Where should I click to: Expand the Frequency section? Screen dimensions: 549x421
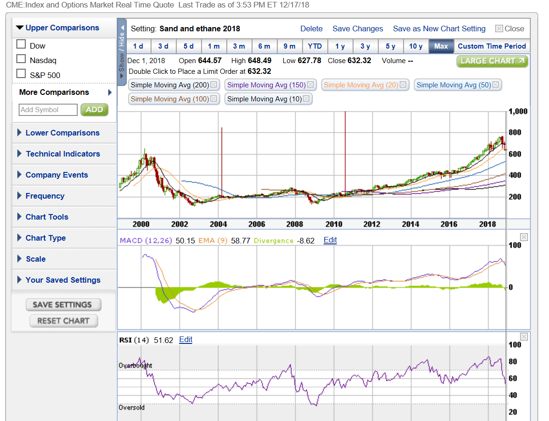tap(41, 196)
